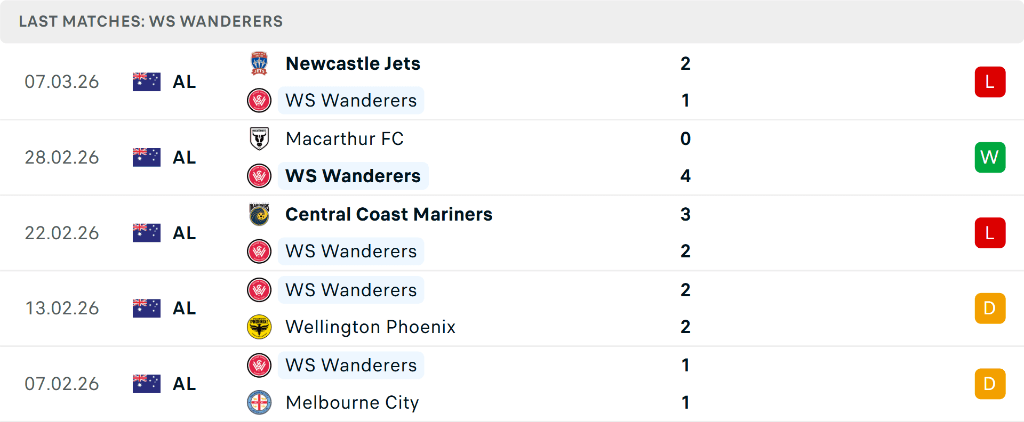Click the Central Coast Mariners badge
This screenshot has height=422, width=1024.
pos(259,215)
